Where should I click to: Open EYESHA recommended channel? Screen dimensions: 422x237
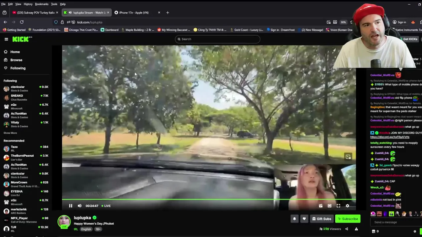(x=26, y=193)
